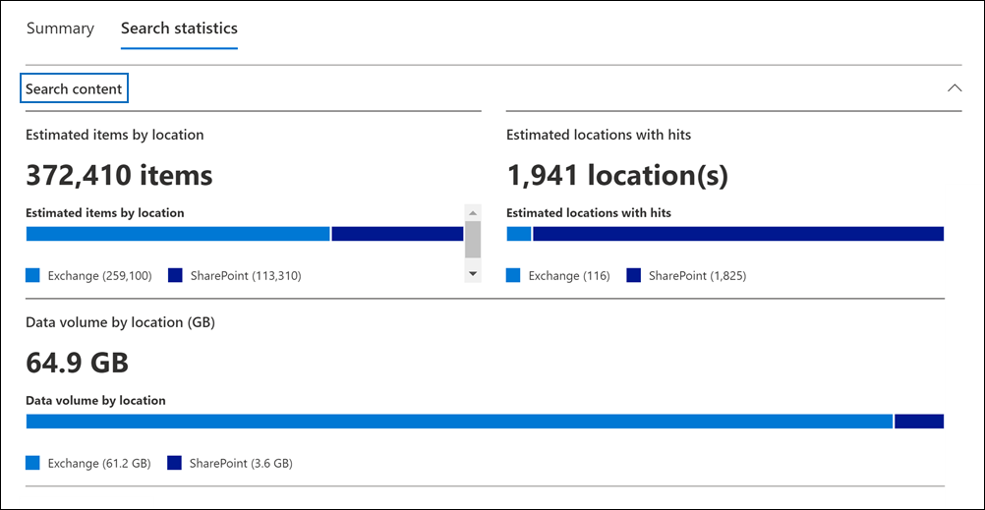Collapse the Search content section chevron
This screenshot has height=510, width=985.
tap(954, 88)
